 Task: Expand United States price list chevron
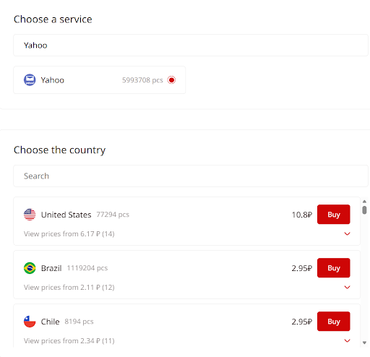coord(347,233)
